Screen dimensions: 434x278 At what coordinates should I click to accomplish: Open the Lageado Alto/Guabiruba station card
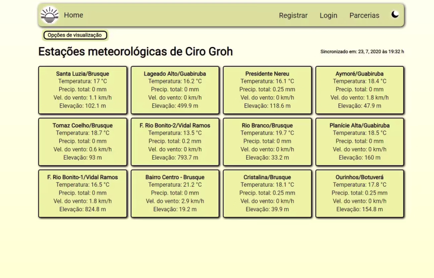175,90
